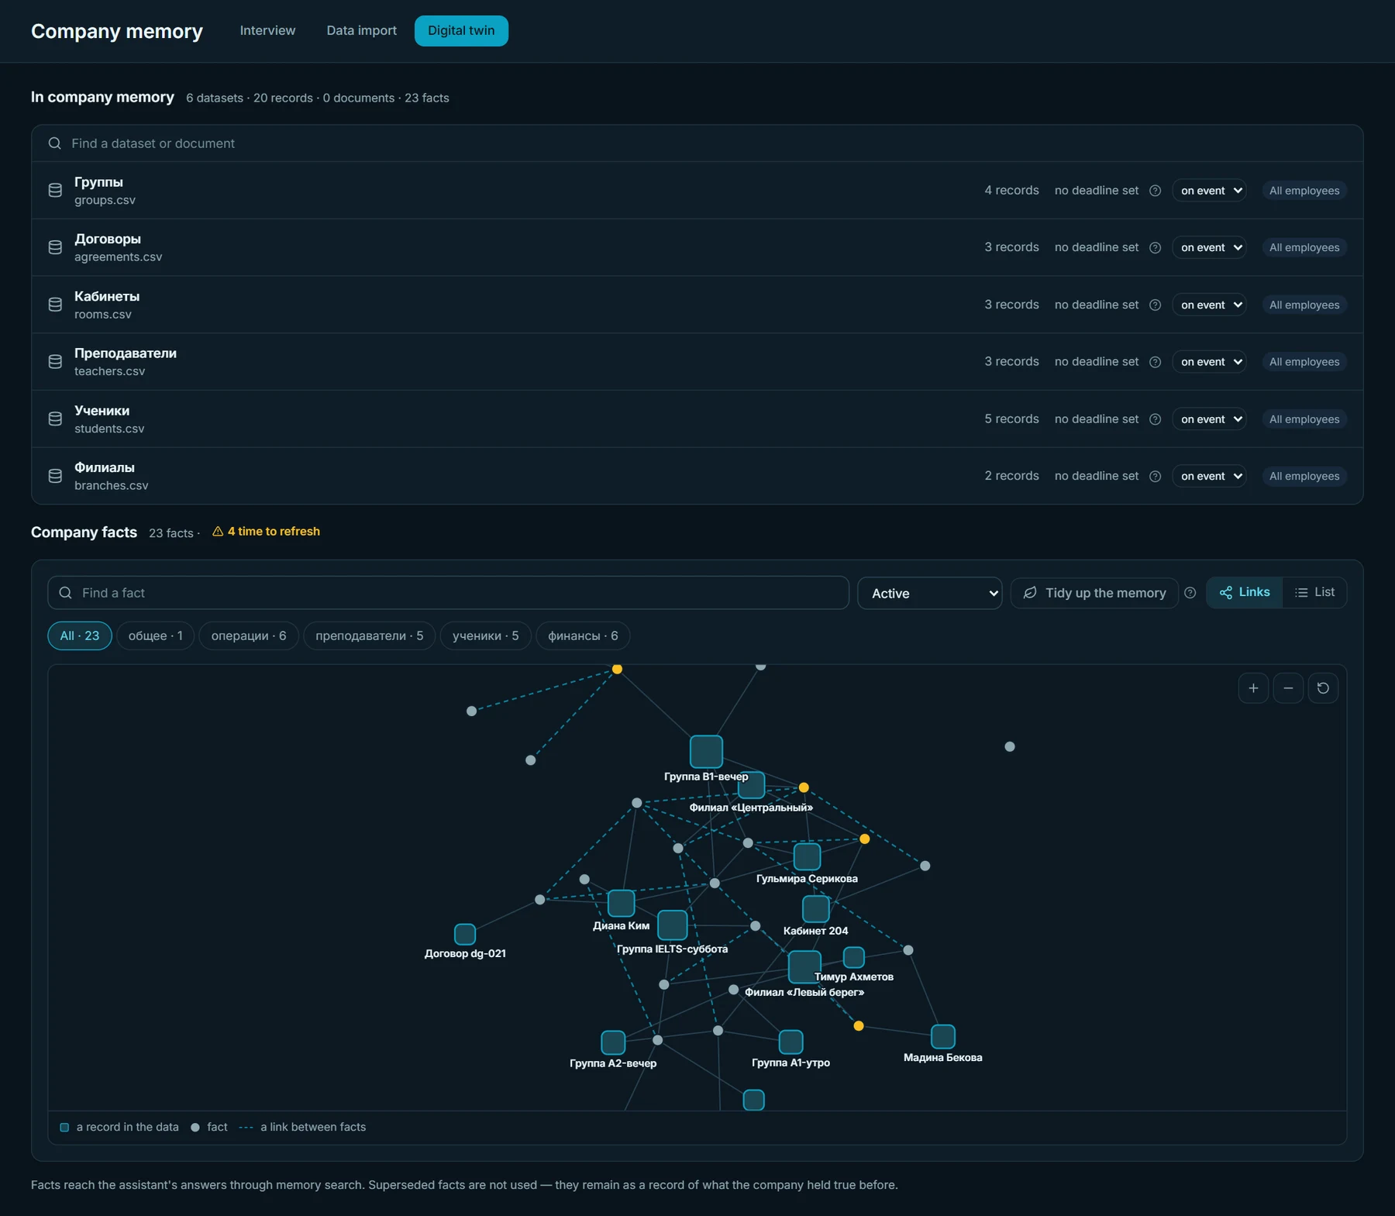Click the isolated gray fact node at right
The image size is (1395, 1216).
[x=1009, y=746]
